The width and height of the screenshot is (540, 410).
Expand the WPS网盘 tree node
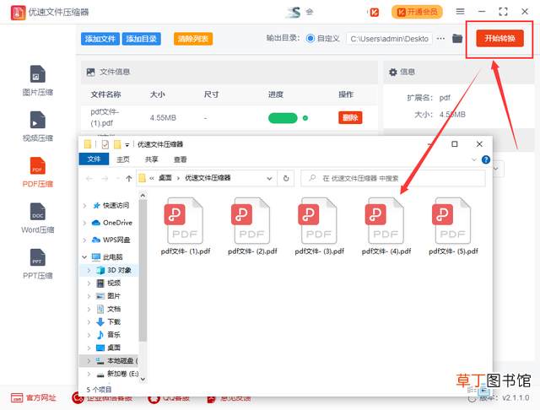coord(84,240)
